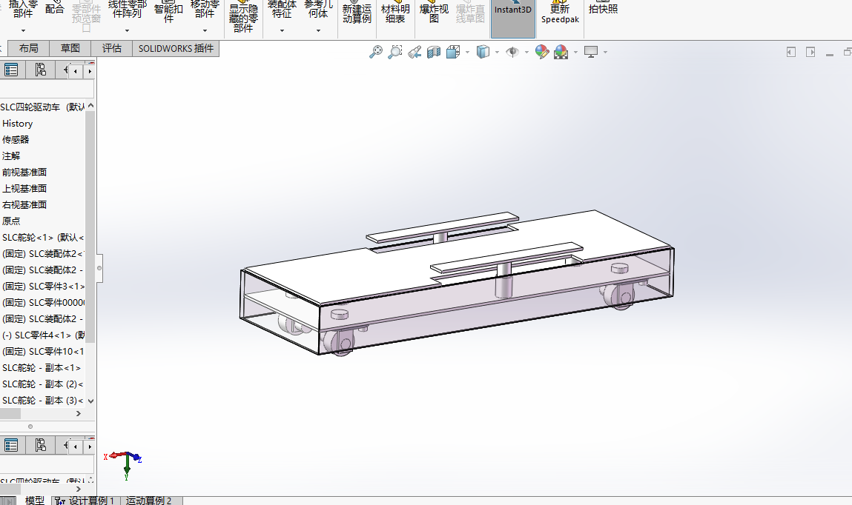852x505 pixels.
Task: Select the 原点 tree item
Action: point(11,221)
